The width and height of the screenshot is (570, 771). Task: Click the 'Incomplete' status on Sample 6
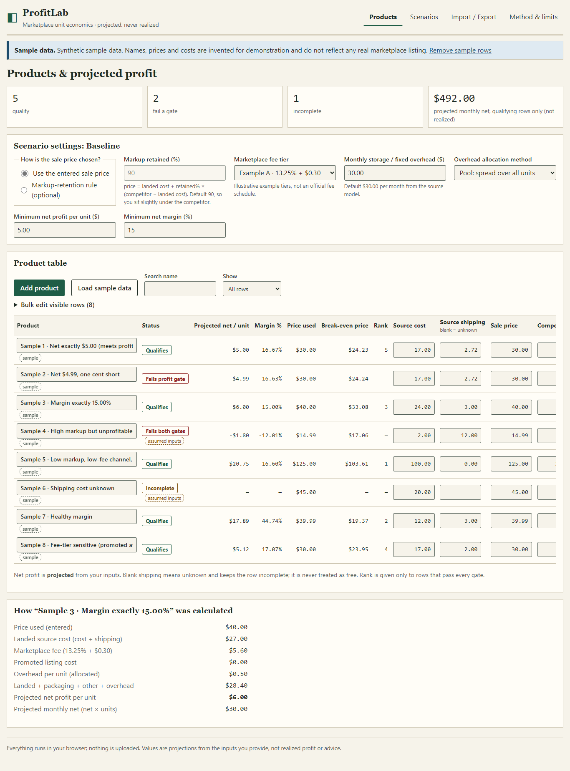[x=160, y=488]
